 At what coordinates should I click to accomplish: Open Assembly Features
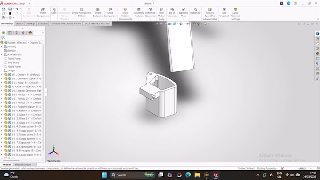pos(139,13)
